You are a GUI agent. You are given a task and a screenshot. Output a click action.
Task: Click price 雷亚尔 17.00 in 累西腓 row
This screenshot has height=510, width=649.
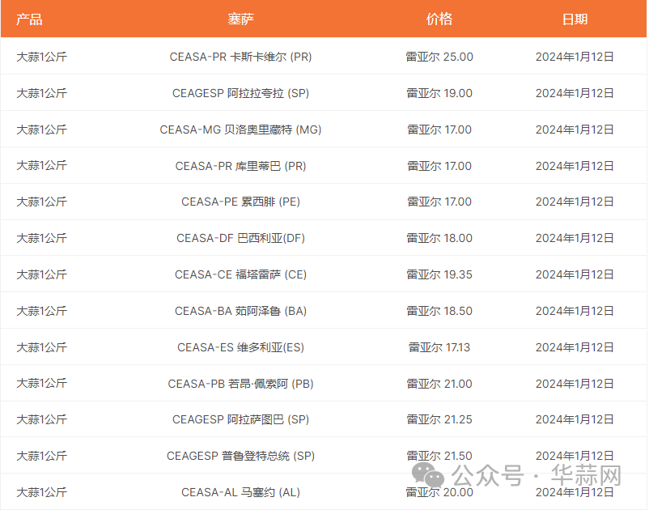point(439,202)
